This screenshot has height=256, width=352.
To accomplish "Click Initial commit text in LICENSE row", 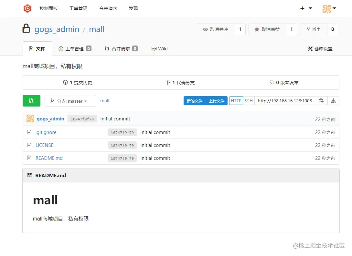I will pos(155,145).
